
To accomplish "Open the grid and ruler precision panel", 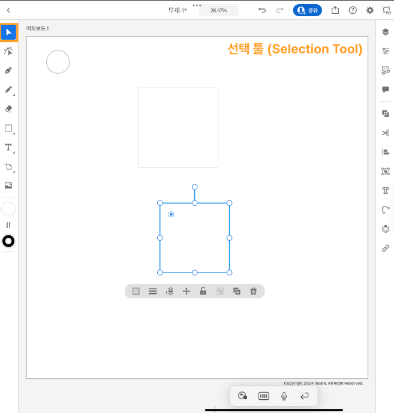I will [386, 70].
